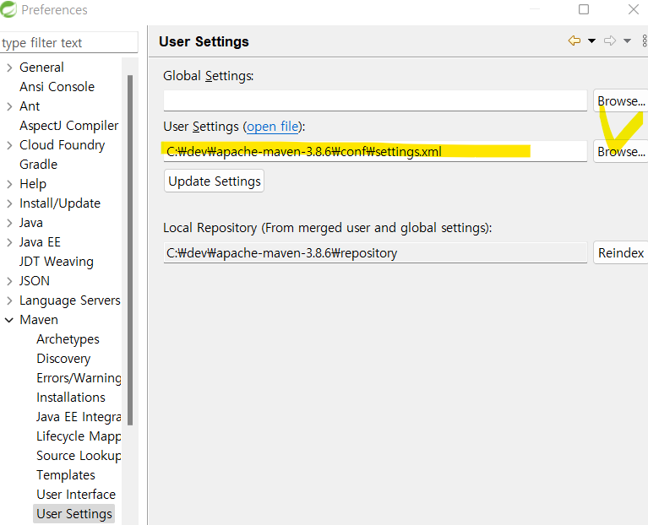Click Update Settings button
648x525 pixels.
(x=214, y=181)
